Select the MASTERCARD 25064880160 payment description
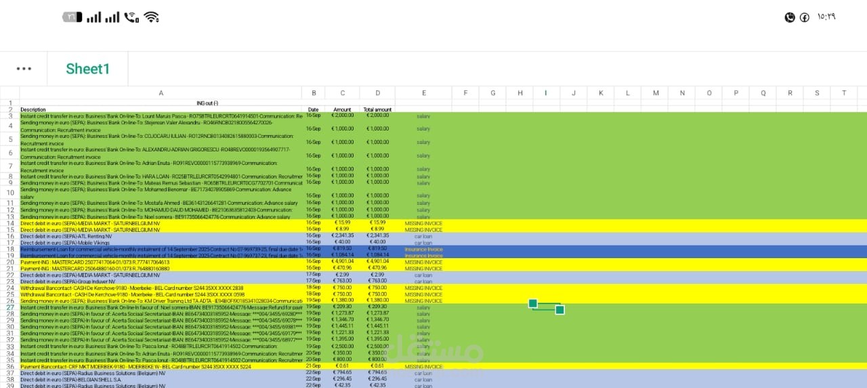The width and height of the screenshot is (867, 388). pos(161,268)
